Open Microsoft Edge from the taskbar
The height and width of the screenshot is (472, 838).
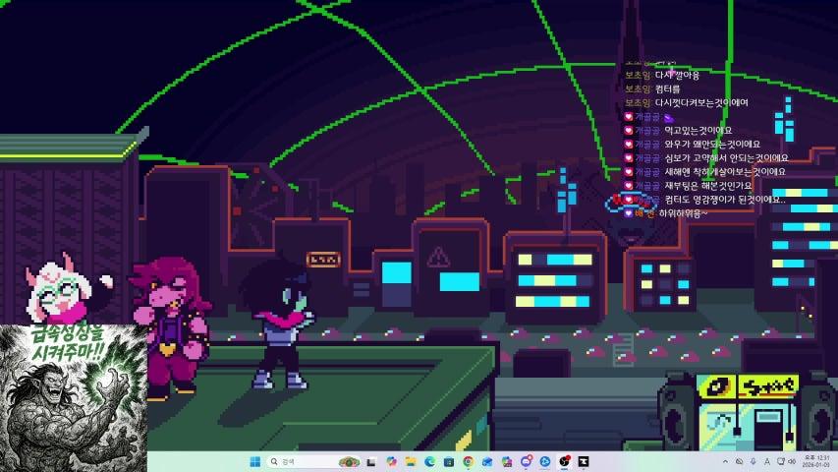tap(429, 461)
